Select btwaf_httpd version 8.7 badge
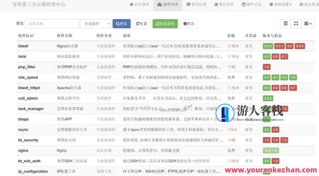The width and height of the screenshot is (319, 176). pos(293,88)
